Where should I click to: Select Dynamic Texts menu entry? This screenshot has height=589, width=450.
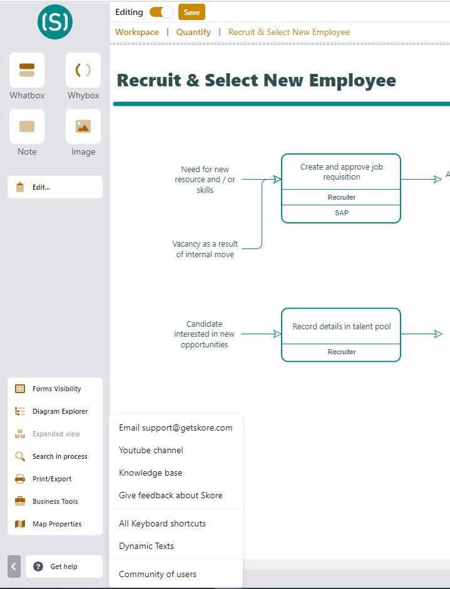click(x=176, y=546)
